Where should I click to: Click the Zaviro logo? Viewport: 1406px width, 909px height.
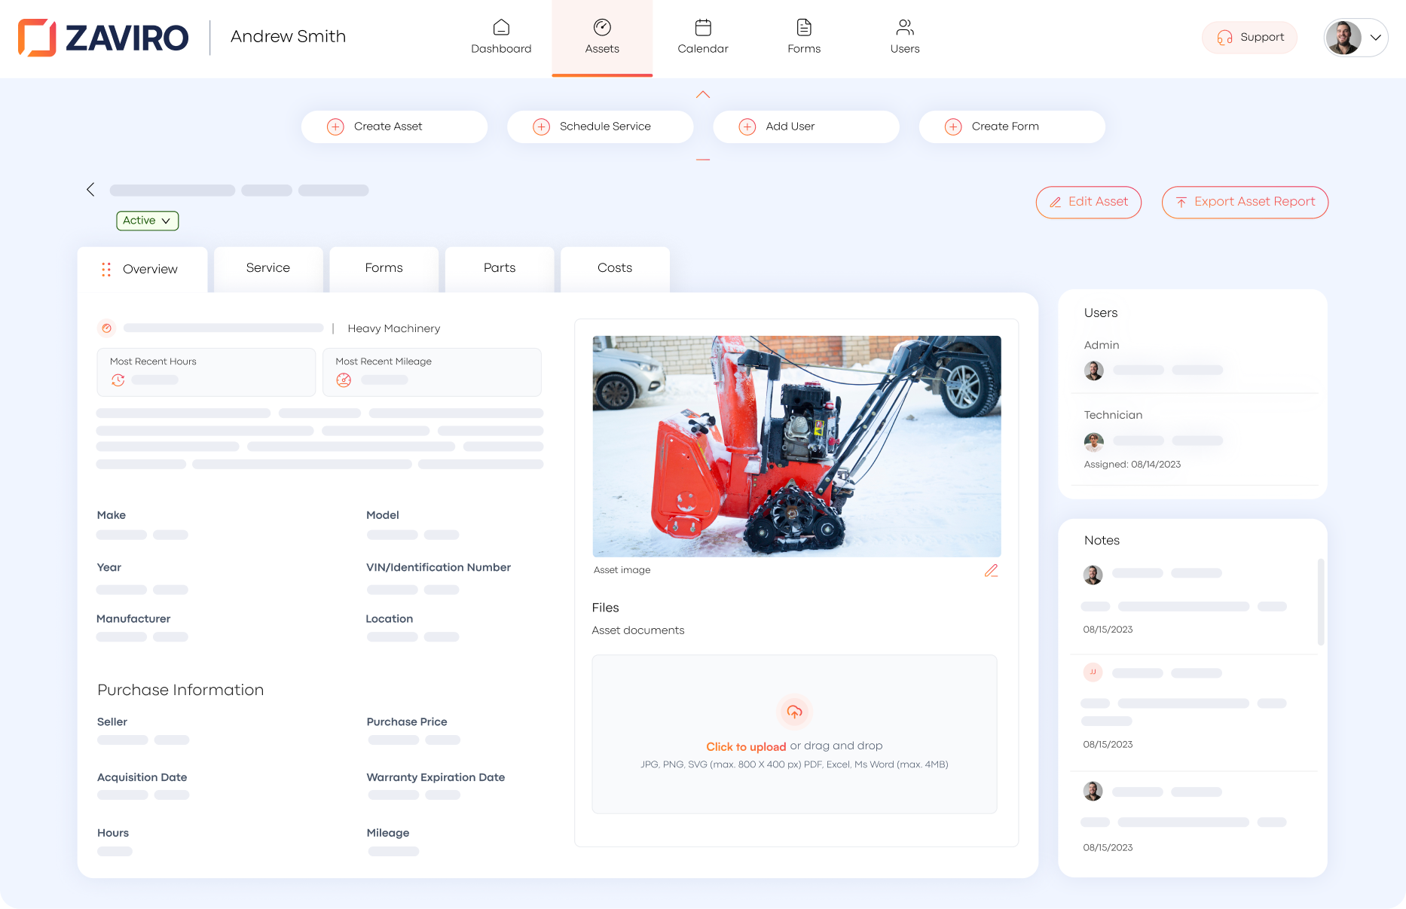tap(103, 38)
